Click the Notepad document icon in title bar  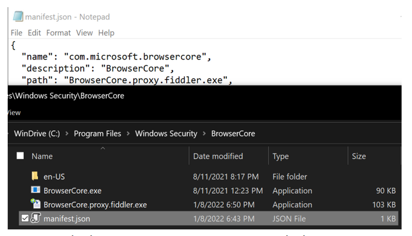point(17,16)
